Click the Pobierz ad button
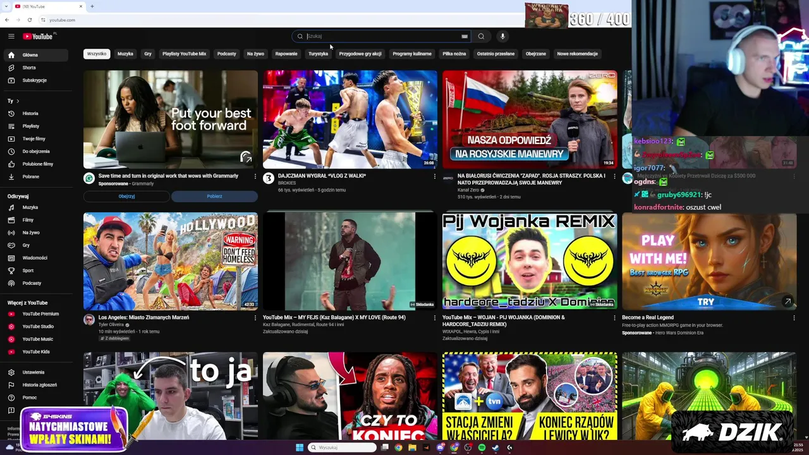Viewport: 809px width, 455px height. (214, 197)
